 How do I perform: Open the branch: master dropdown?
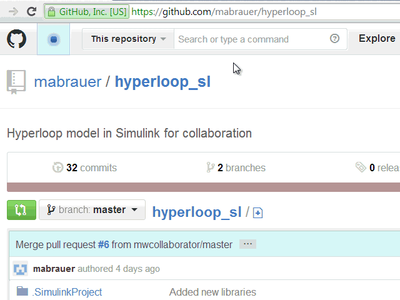click(92, 210)
